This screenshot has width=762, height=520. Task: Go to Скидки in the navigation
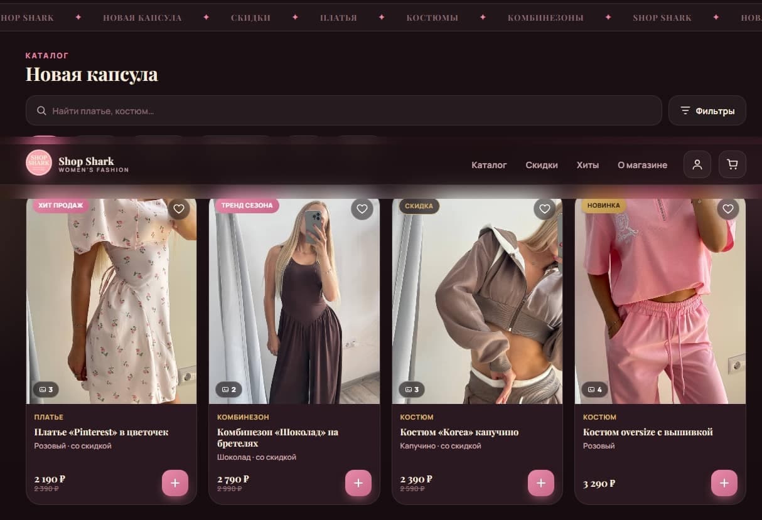(542, 165)
